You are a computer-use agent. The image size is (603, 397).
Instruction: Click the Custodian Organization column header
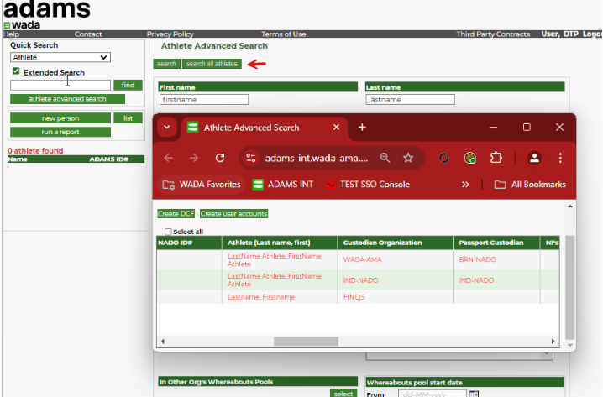[396, 243]
